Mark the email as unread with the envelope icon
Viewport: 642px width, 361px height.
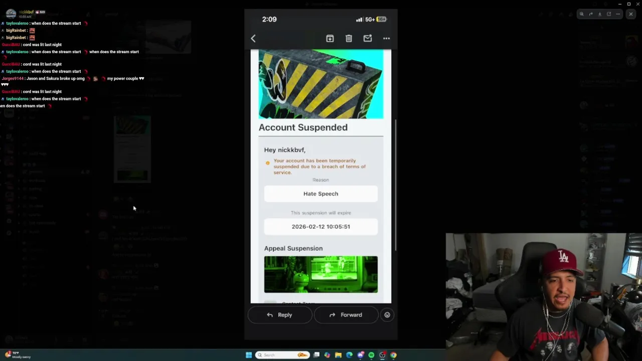coord(368,39)
